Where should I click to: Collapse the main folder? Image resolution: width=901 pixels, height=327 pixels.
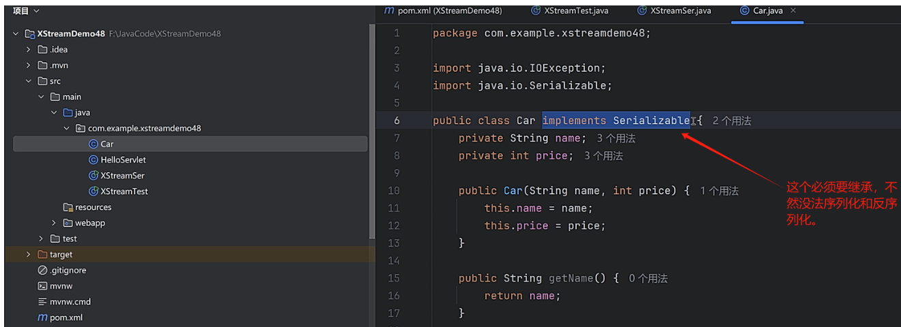tap(41, 97)
